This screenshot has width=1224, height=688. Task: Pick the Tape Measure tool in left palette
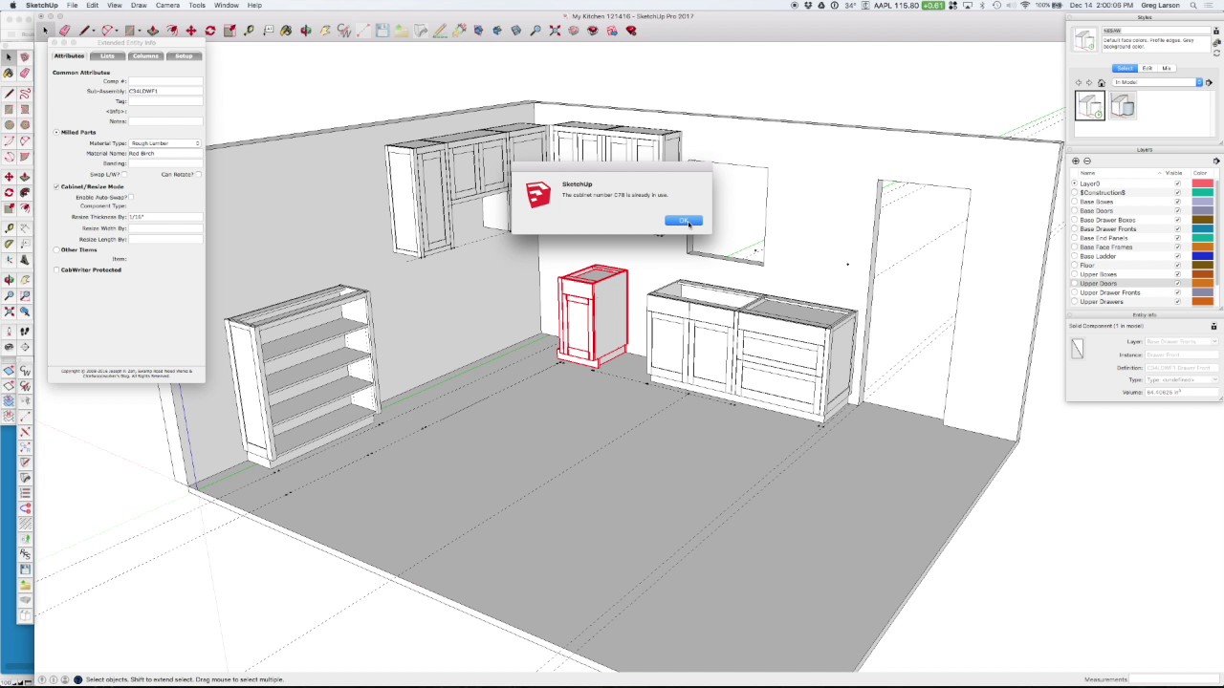click(9, 228)
